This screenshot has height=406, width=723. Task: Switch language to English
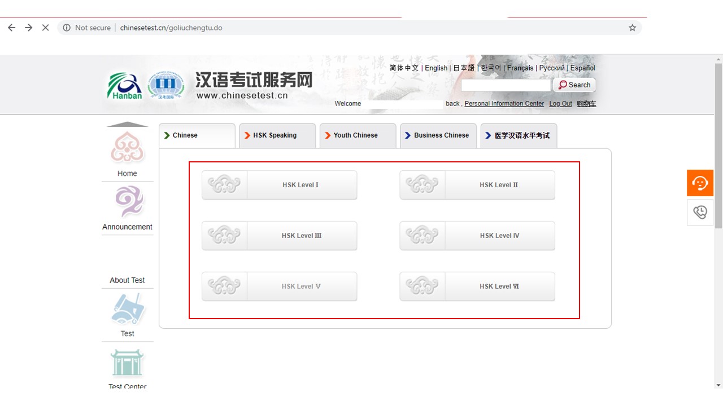click(436, 68)
